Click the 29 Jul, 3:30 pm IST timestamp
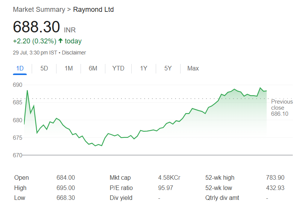This screenshot has width=305, height=206. 35,53
